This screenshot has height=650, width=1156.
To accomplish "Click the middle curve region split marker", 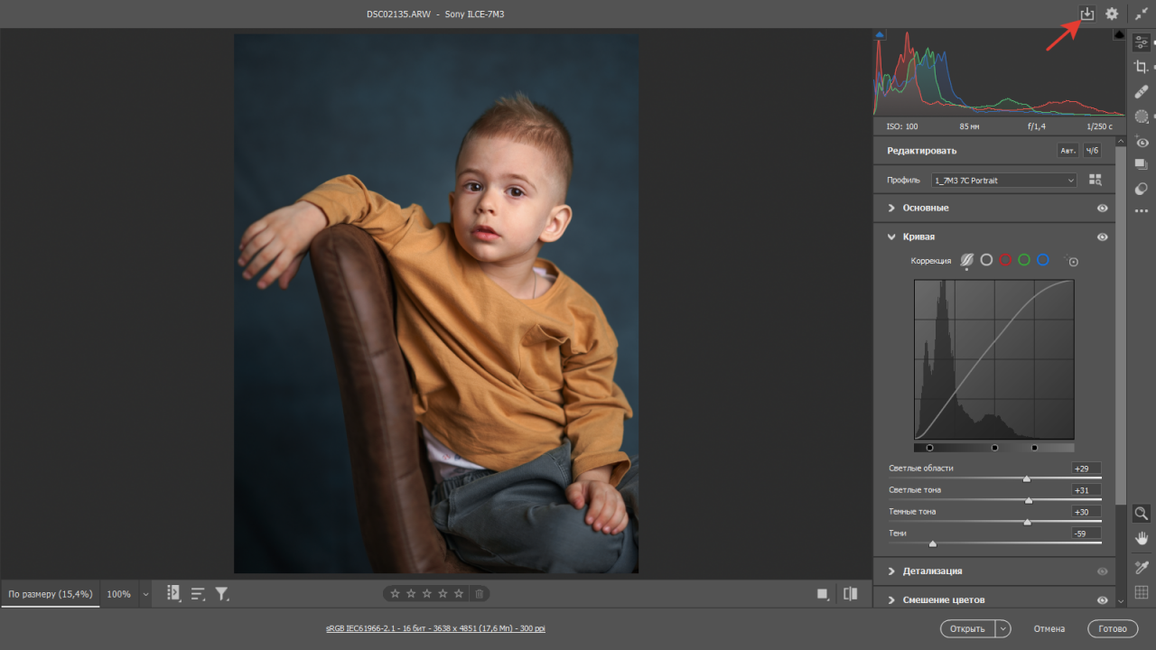I will pos(994,447).
